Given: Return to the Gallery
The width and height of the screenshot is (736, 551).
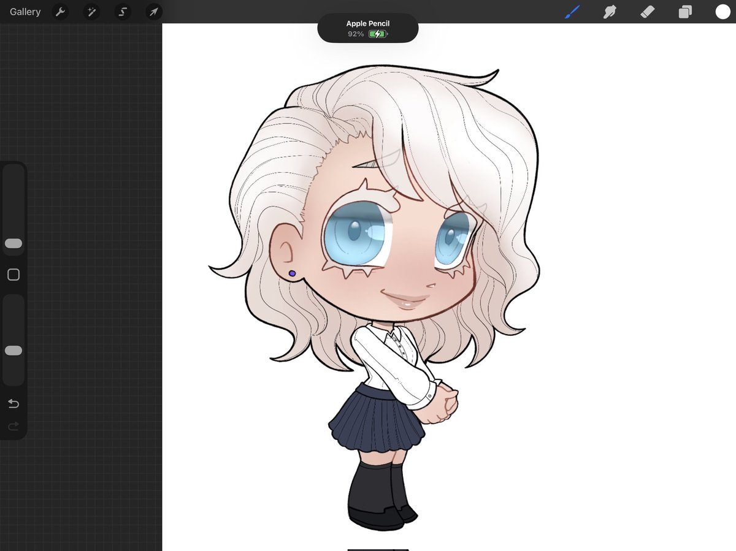Looking at the screenshot, I should point(24,12).
